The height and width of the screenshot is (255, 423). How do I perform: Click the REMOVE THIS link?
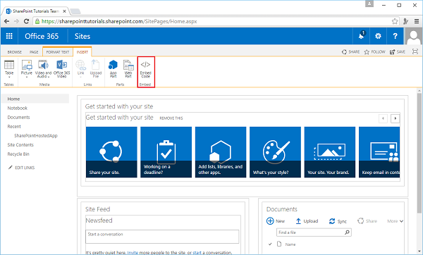[171, 118]
